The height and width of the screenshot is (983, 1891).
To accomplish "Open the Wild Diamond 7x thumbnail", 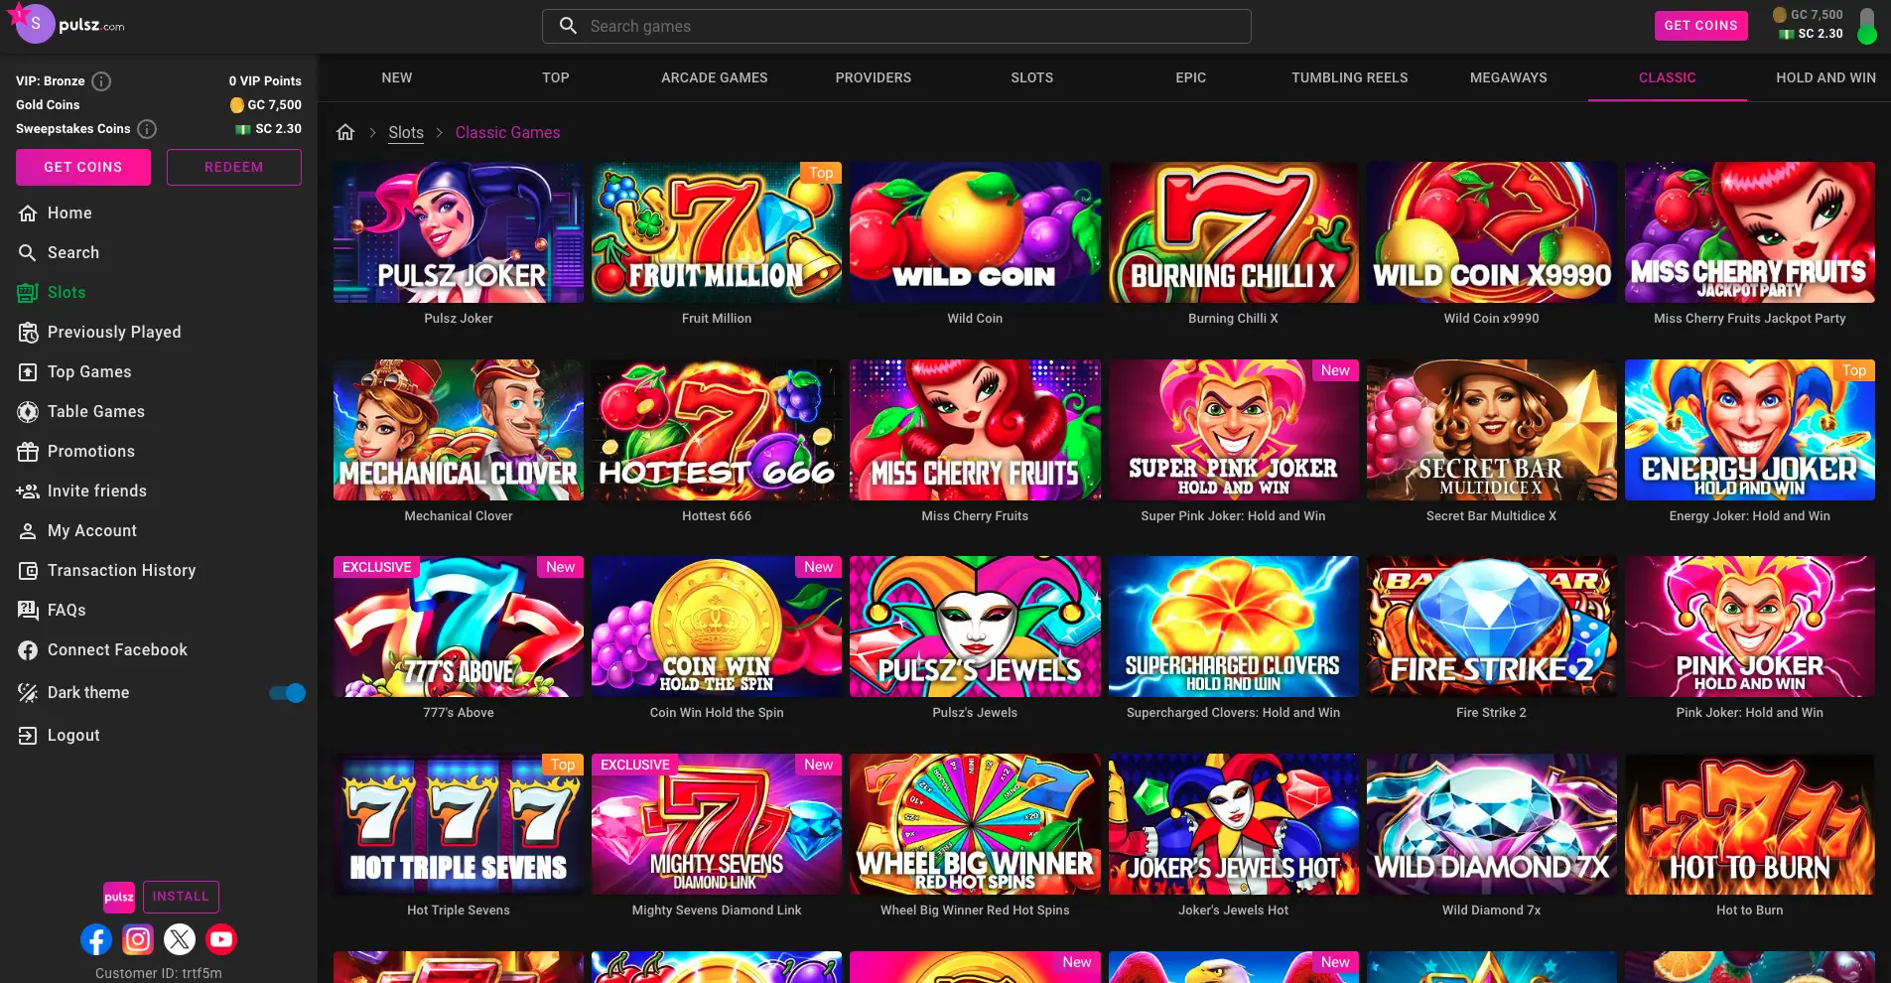I will 1492,824.
